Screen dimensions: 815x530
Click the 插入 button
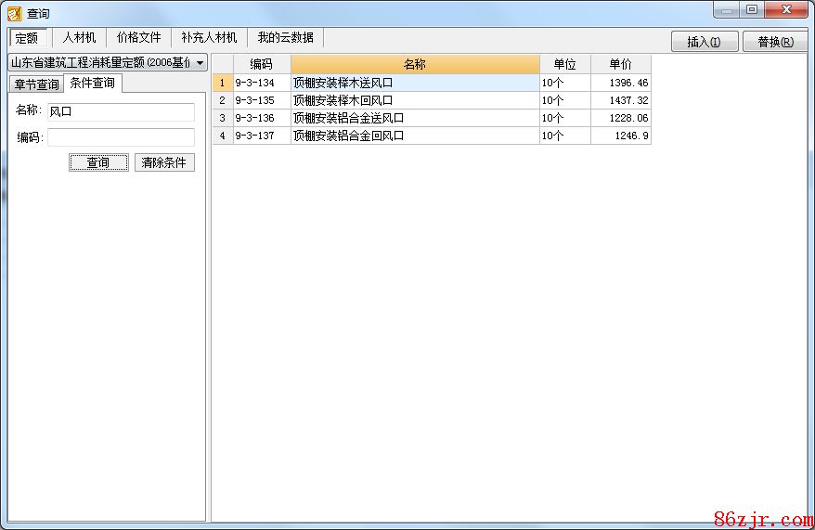pyautogui.click(x=704, y=42)
